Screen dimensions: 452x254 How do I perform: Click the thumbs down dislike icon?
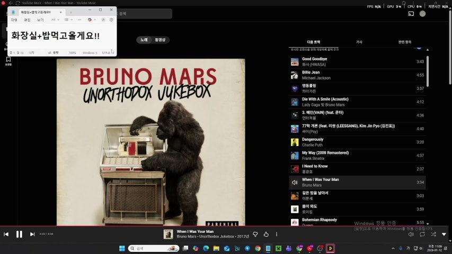(x=255, y=234)
